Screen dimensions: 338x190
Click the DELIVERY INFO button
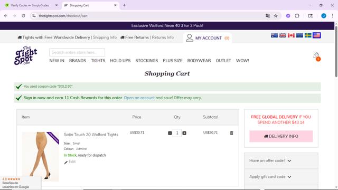coord(281,136)
